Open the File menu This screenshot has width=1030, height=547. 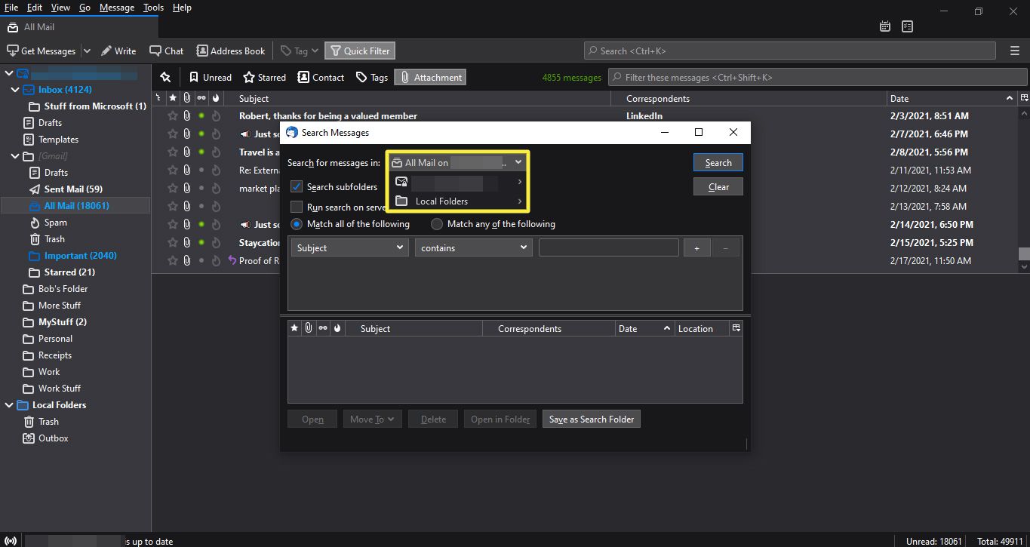pos(11,8)
